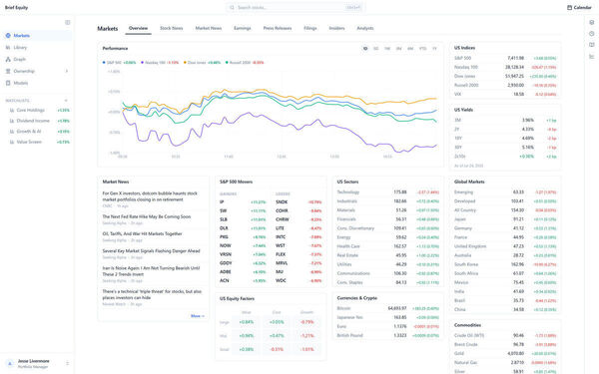The image size is (599, 374).
Task: Focus the search stocks input field
Action: 295,7
